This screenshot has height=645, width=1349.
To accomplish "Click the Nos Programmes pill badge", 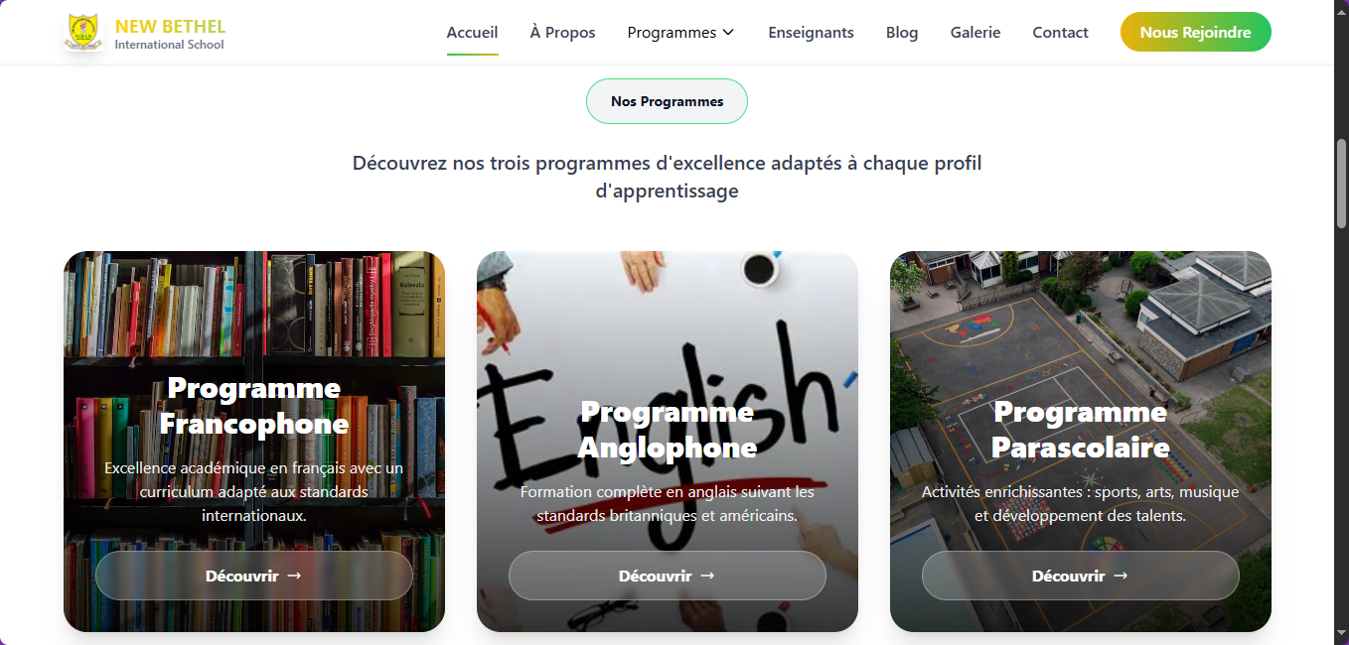I will click(667, 101).
